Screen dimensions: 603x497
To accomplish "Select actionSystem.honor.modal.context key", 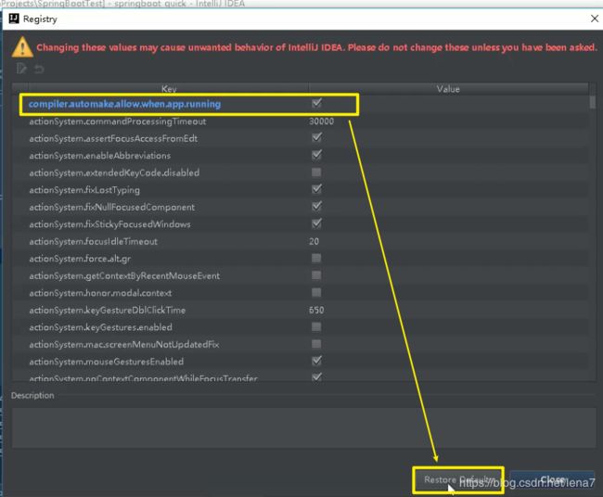I will click(100, 293).
